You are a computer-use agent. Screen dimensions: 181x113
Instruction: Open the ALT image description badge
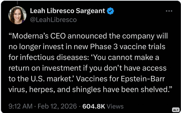pos(175,110)
